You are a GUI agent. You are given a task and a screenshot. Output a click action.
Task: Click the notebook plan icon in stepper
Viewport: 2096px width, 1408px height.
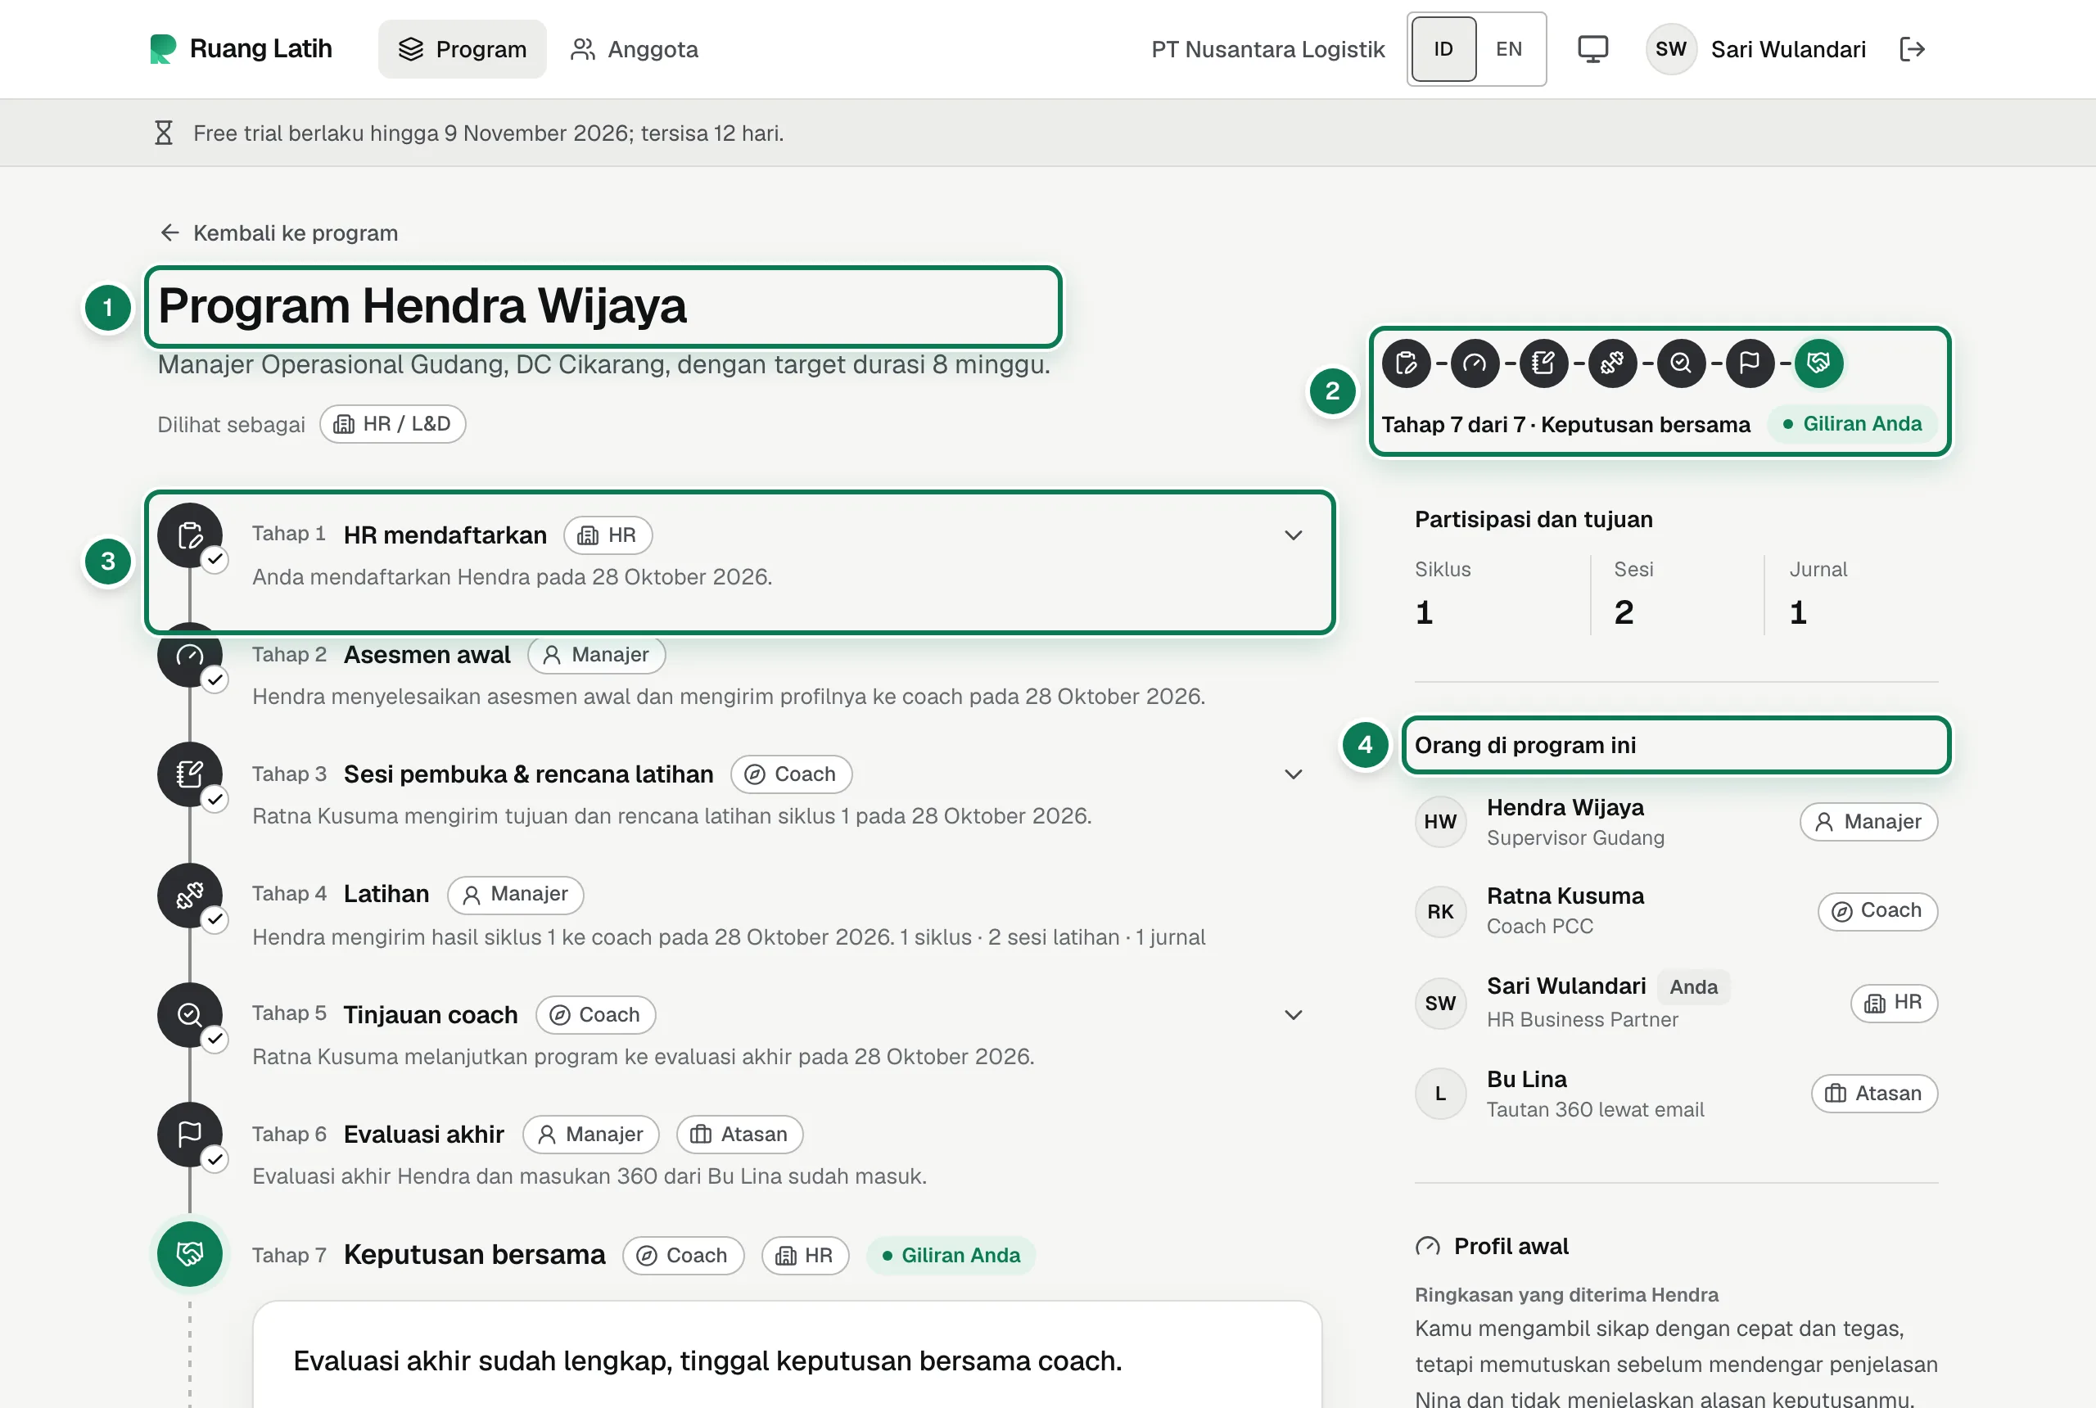(x=1543, y=363)
